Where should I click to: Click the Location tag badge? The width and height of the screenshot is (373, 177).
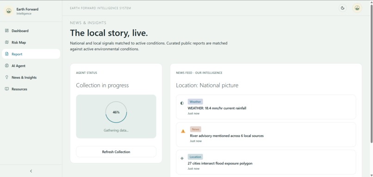click(x=195, y=157)
